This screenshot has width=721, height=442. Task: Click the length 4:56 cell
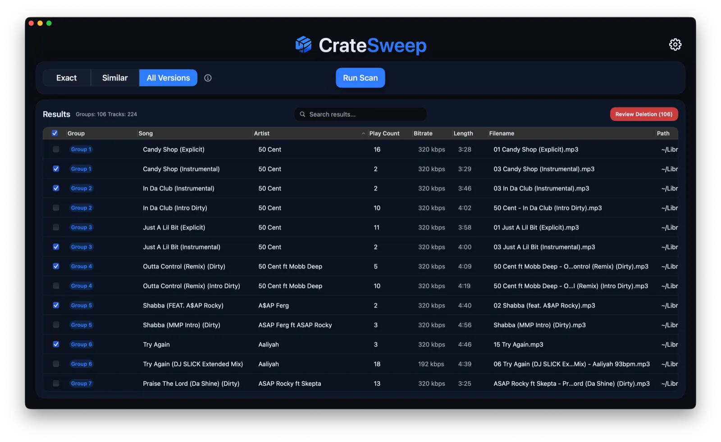(x=465, y=325)
